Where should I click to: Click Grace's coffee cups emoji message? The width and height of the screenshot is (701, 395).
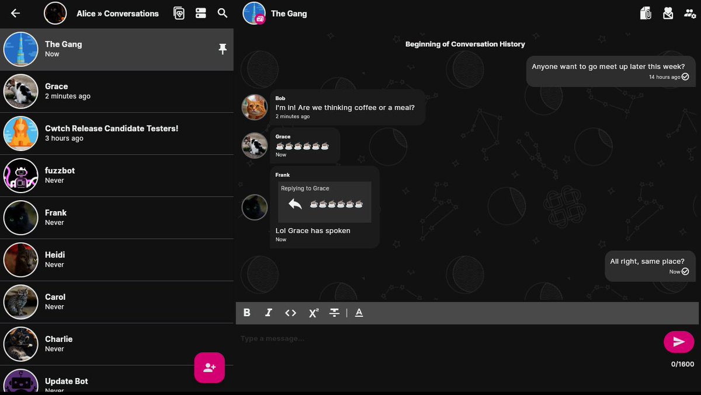[305, 146]
